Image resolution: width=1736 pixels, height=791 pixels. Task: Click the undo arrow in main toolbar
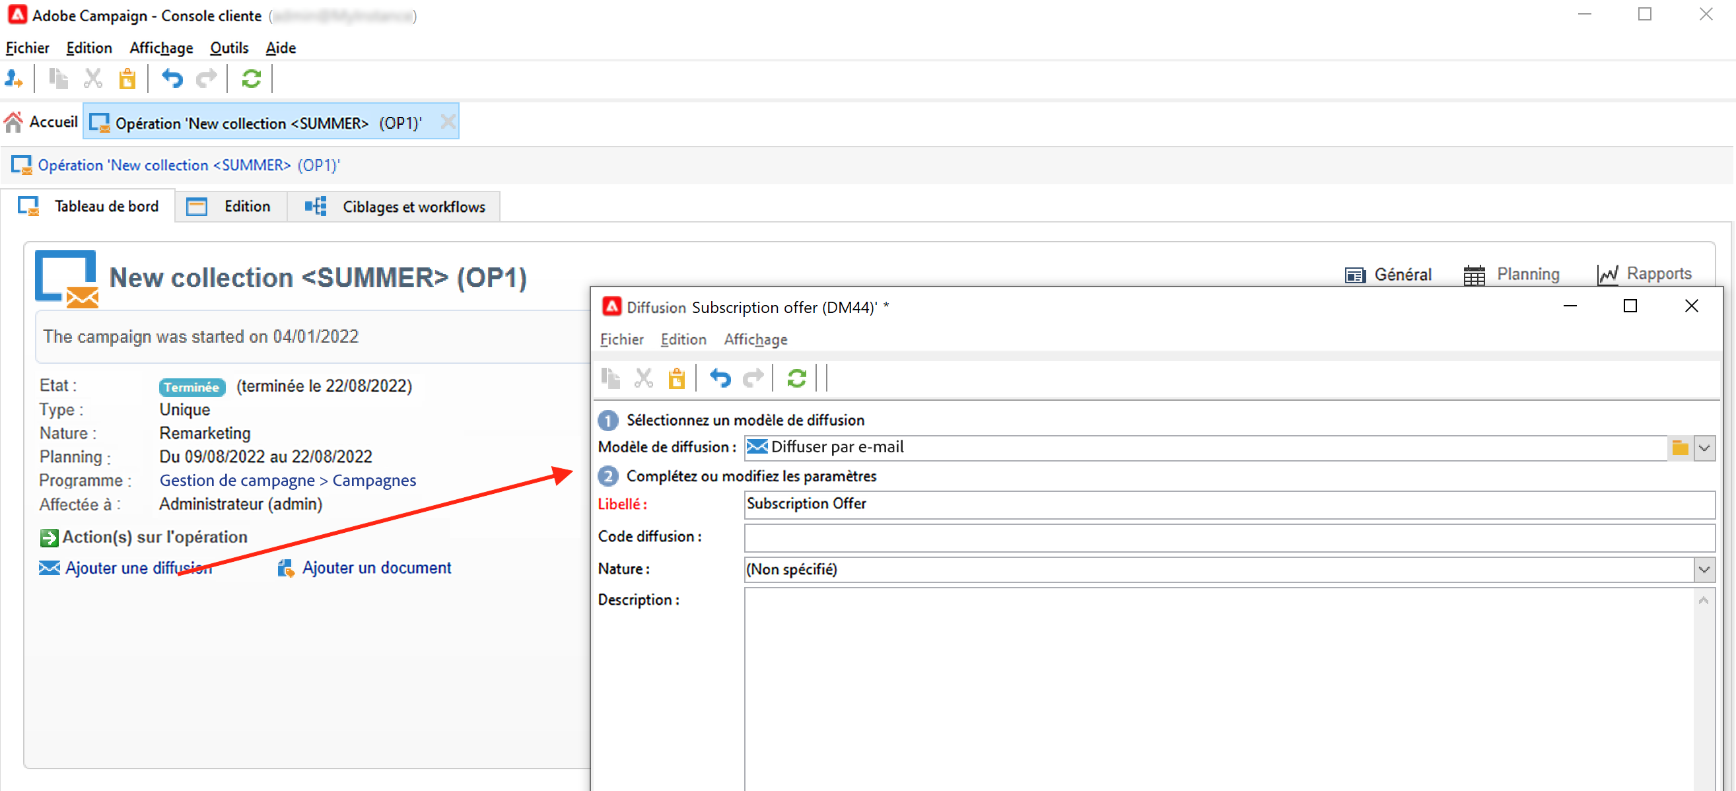pyautogui.click(x=172, y=79)
